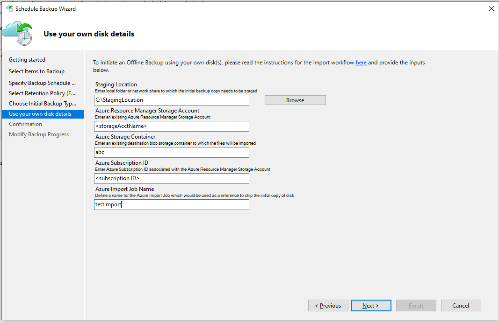Image resolution: width=499 pixels, height=323 pixels.
Task: Click the Browse button for Staging Location
Action: pyautogui.click(x=295, y=100)
